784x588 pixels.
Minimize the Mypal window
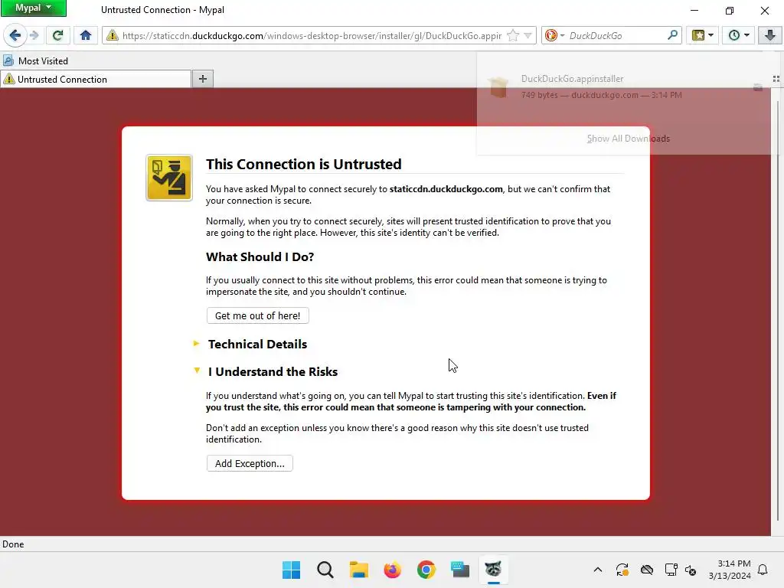coord(694,10)
